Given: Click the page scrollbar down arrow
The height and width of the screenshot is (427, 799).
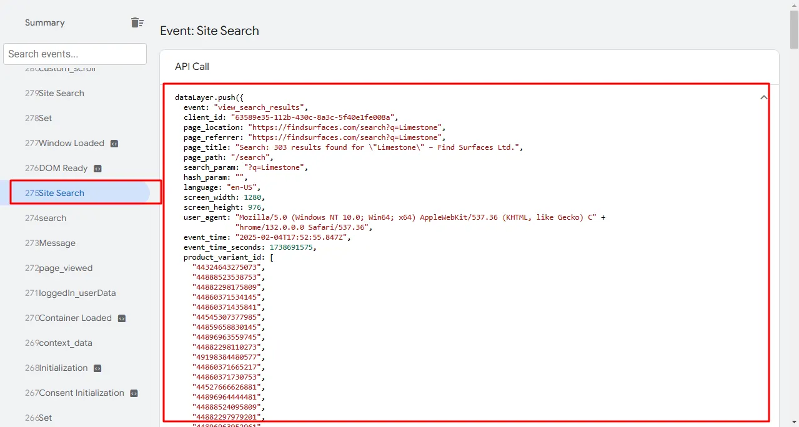Looking at the screenshot, I should [x=794, y=422].
